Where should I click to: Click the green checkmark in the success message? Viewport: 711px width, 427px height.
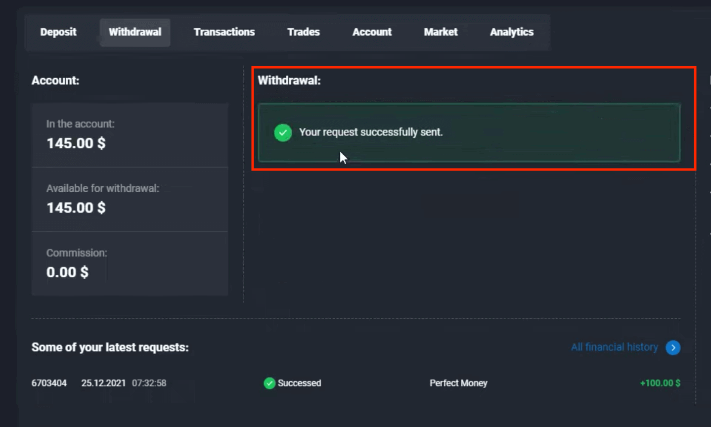(283, 132)
